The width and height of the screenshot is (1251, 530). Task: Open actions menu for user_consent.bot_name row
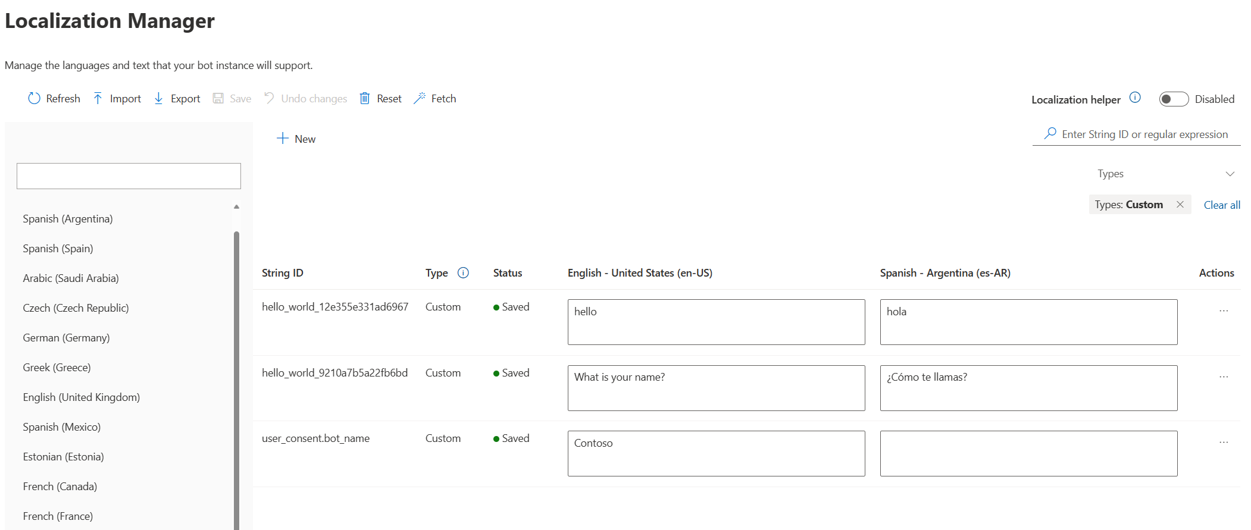tap(1224, 442)
